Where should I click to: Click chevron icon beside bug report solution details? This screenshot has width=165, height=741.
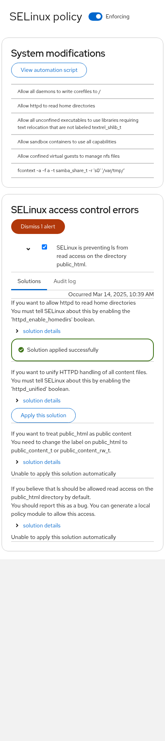[17, 525]
